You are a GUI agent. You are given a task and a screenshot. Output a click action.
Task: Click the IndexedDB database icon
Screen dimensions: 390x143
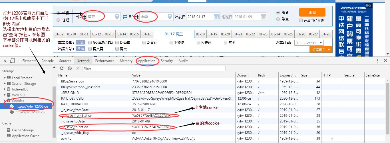click(x=9, y=89)
